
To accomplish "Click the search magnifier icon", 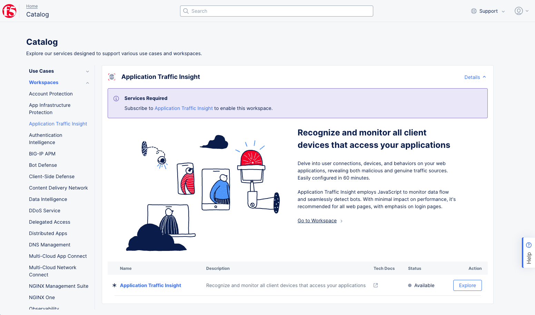I will [186, 11].
